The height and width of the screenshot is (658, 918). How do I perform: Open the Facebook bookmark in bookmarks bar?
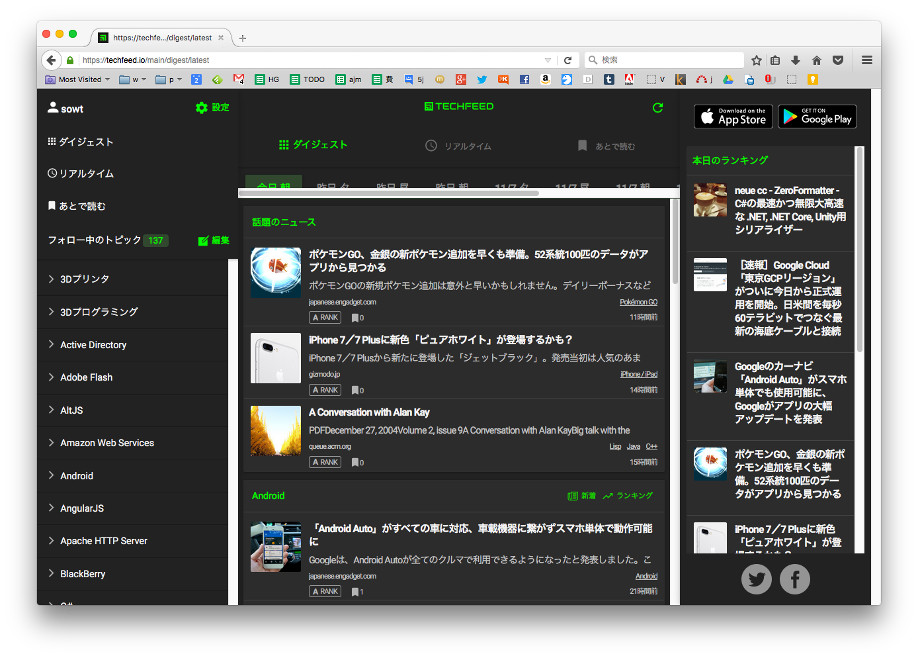[x=524, y=79]
